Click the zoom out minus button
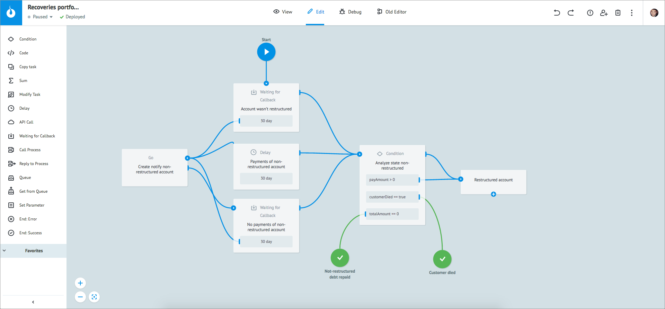This screenshot has width=665, height=309. click(x=80, y=297)
